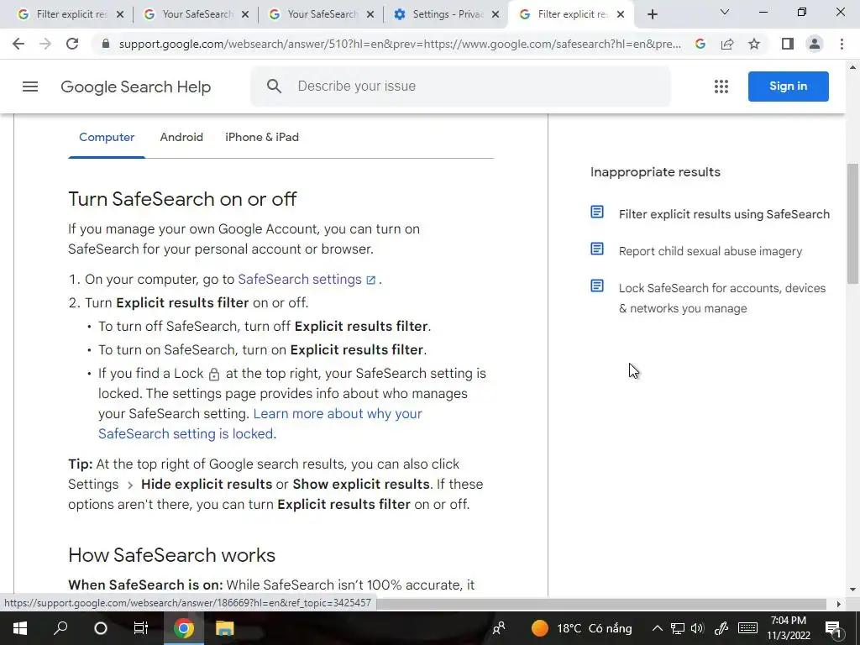This screenshot has width=860, height=645.
Task: Open Cortana from taskbar
Action: click(x=101, y=628)
